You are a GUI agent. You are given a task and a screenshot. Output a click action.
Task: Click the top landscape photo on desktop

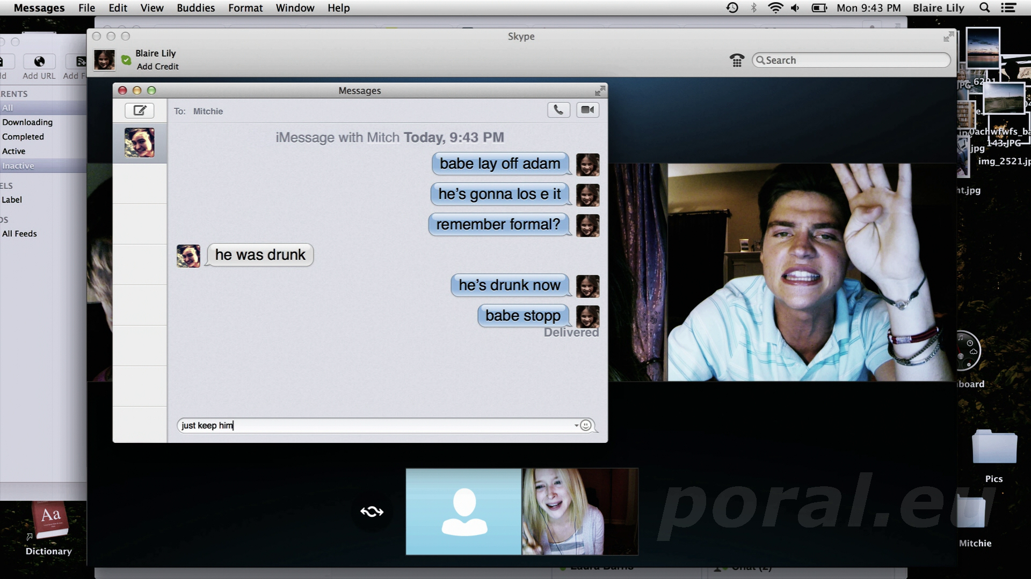pos(983,47)
